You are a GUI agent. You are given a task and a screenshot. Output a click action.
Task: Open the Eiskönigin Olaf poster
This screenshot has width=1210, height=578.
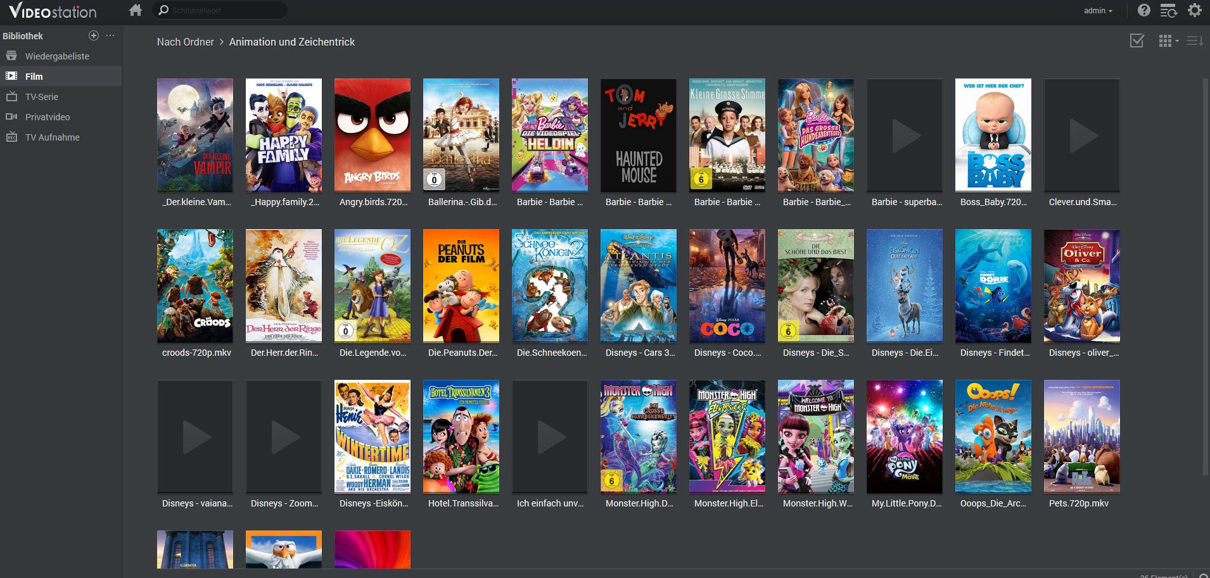(x=905, y=286)
